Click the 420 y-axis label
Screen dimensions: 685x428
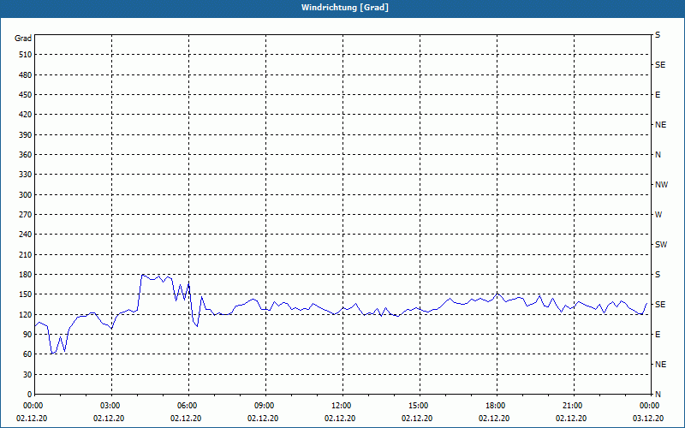pos(26,115)
